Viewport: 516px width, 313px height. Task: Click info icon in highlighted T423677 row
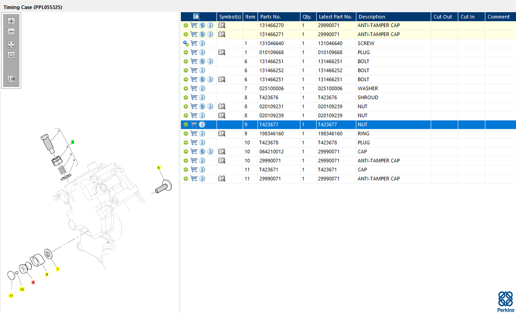[202, 124]
